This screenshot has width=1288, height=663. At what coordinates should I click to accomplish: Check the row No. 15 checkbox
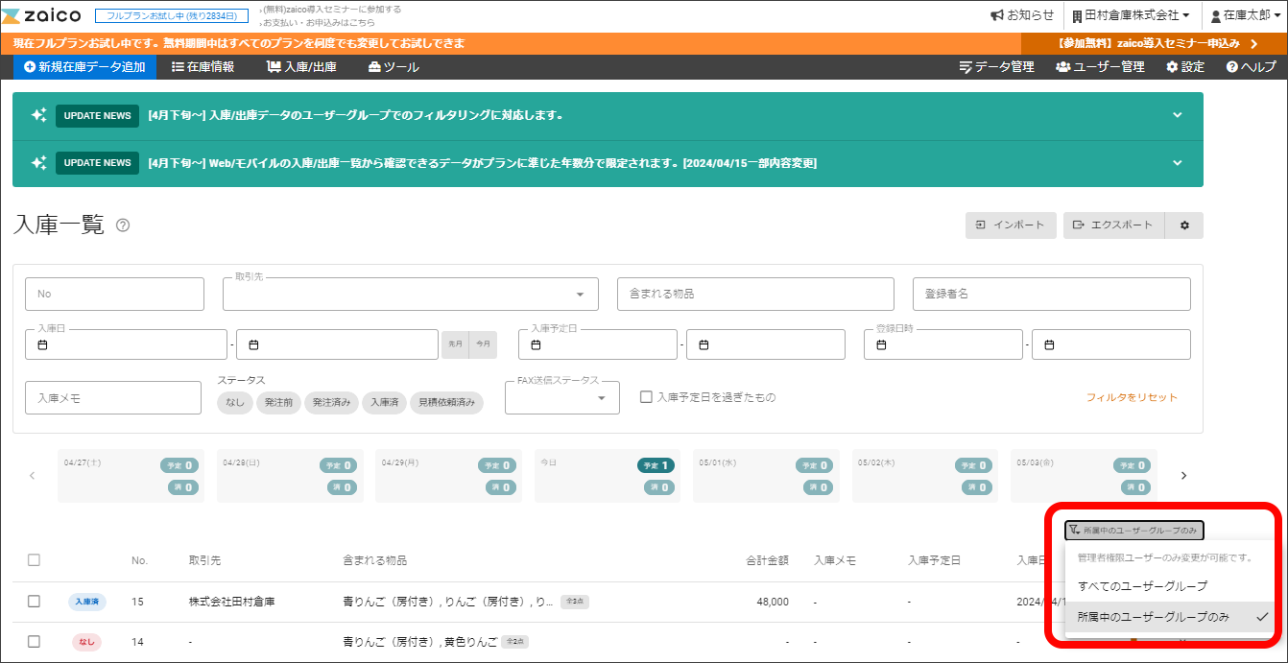[34, 602]
